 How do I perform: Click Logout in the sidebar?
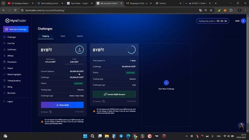[10, 101]
